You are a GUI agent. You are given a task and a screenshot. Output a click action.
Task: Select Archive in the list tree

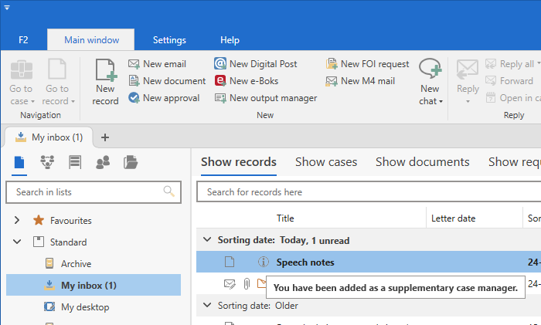coord(76,264)
